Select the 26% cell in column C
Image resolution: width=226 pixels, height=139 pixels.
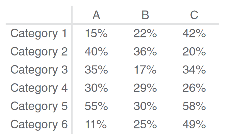(x=194, y=88)
